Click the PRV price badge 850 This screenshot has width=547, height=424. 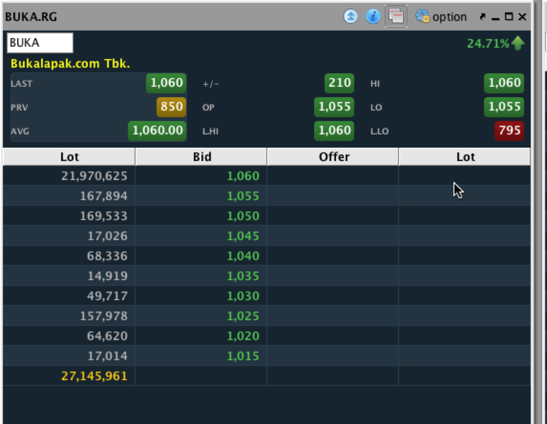click(171, 107)
